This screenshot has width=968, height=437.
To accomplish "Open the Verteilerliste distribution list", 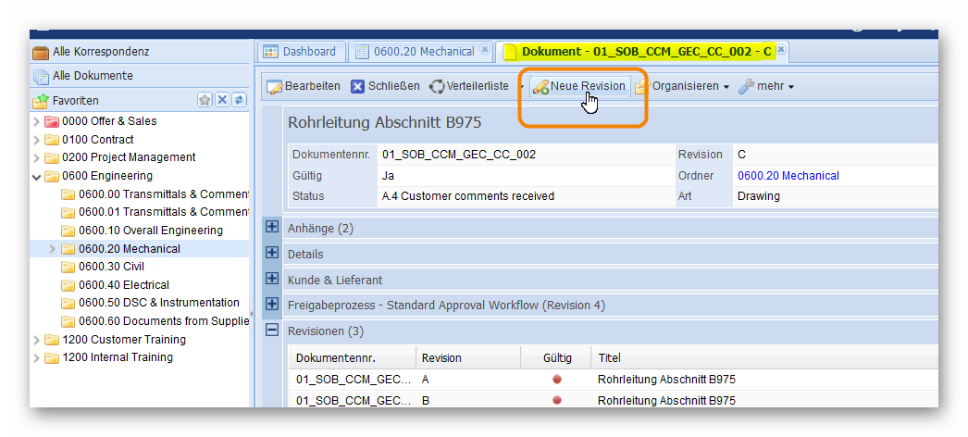I will [469, 86].
